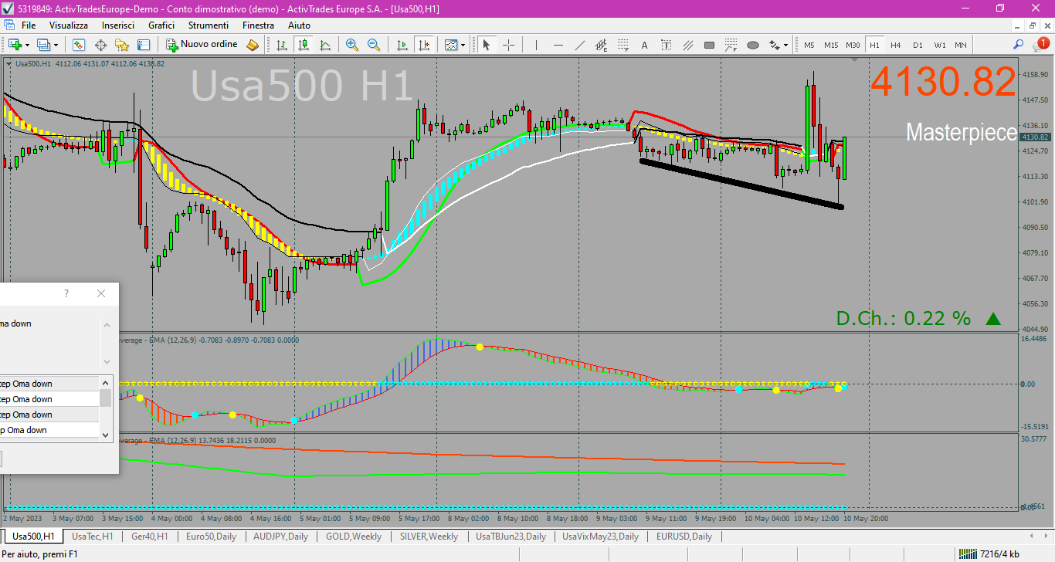Select the text label T tool
The image size is (1055, 562).
(x=667, y=45)
